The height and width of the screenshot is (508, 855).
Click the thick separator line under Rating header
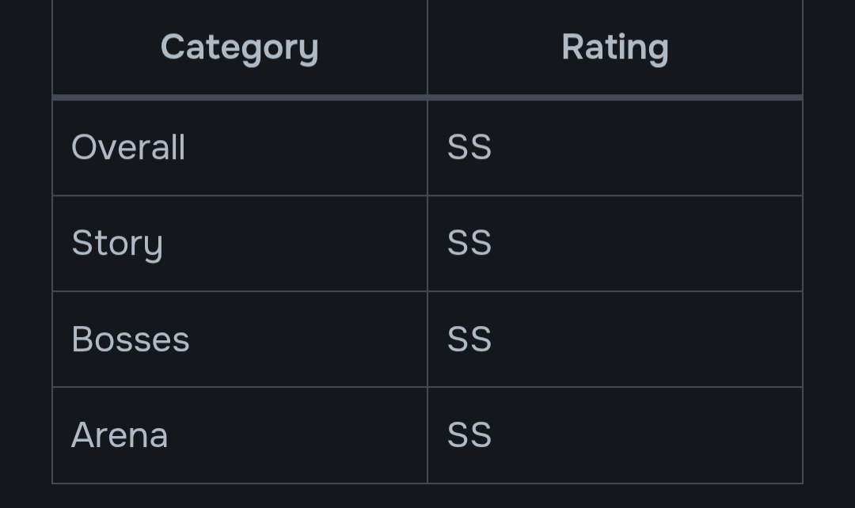pyautogui.click(x=615, y=97)
